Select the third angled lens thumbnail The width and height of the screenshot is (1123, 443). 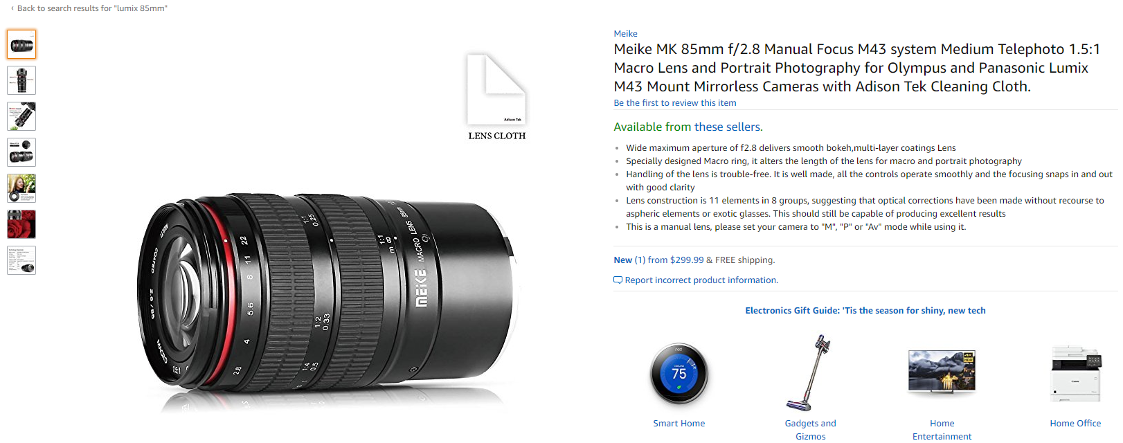point(21,116)
